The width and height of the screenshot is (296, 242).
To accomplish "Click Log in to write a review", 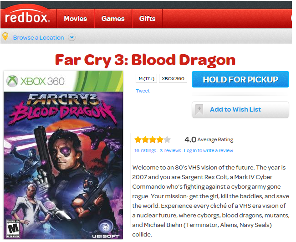I will point(209,150).
